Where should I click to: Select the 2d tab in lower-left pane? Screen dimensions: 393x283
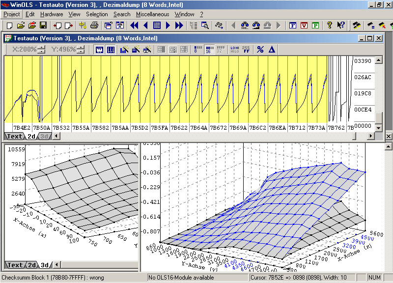click(x=31, y=265)
